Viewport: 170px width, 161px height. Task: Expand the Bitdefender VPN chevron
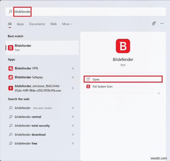(x=73, y=68)
